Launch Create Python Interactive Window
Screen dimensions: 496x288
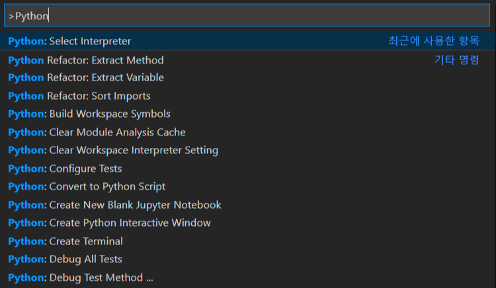click(109, 223)
